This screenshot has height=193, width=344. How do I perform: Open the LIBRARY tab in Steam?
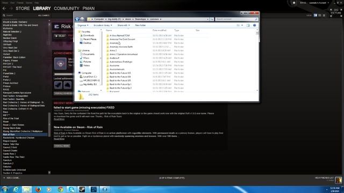[x=42, y=9]
